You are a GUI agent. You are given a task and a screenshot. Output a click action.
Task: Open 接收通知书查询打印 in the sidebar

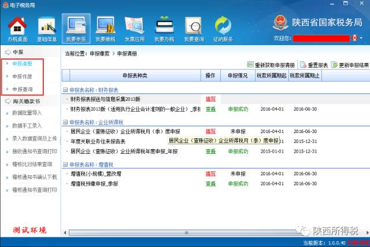pyautogui.click(x=35, y=152)
